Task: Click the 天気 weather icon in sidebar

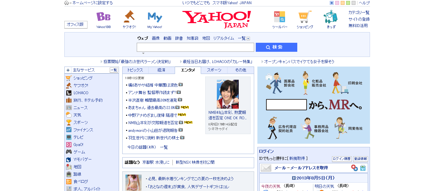Action: (x=69, y=115)
